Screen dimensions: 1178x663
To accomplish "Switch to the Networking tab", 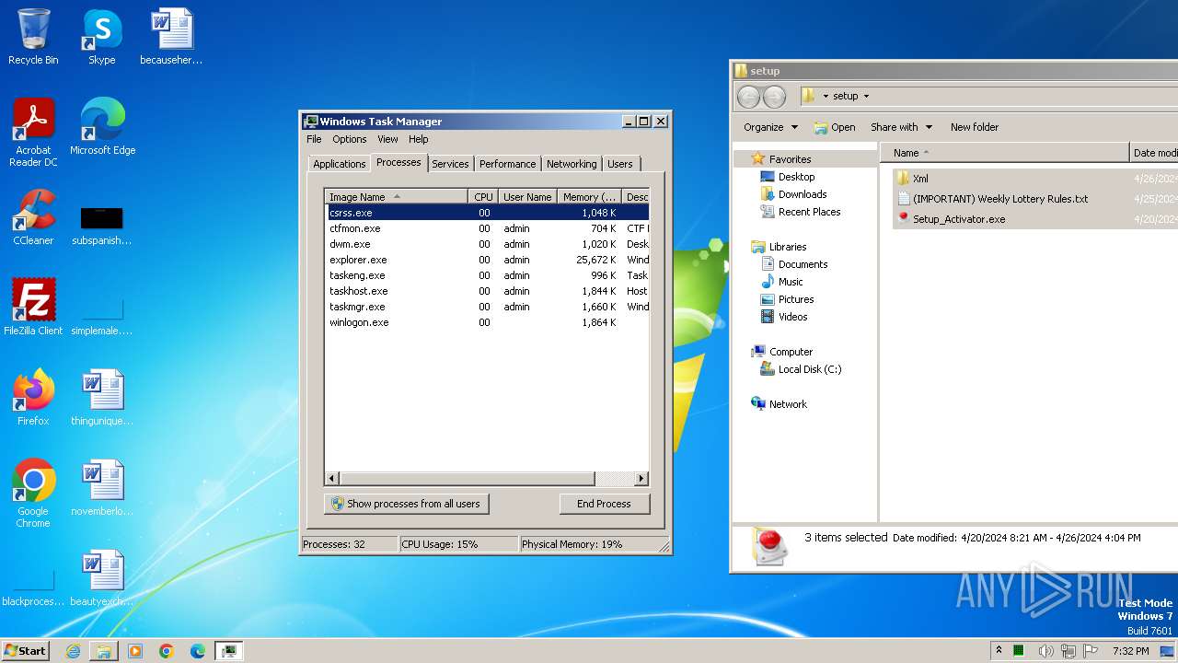I will (572, 164).
